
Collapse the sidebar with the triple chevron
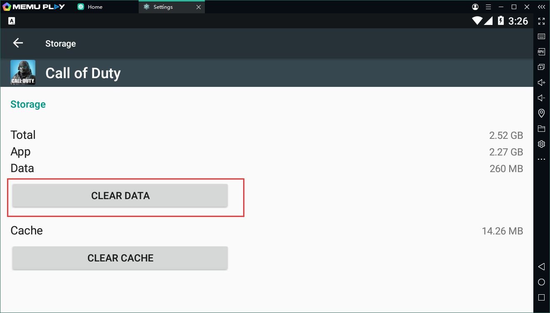click(x=541, y=7)
